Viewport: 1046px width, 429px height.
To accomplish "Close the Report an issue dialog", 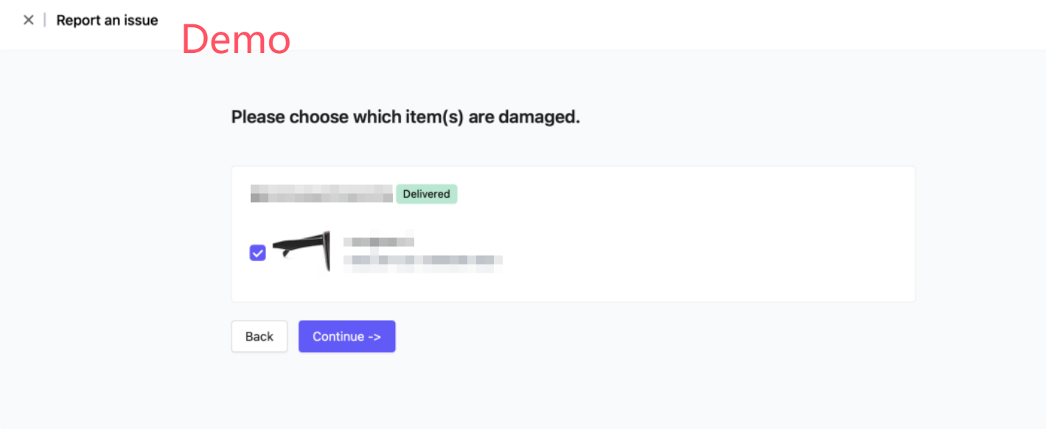I will pyautogui.click(x=29, y=20).
